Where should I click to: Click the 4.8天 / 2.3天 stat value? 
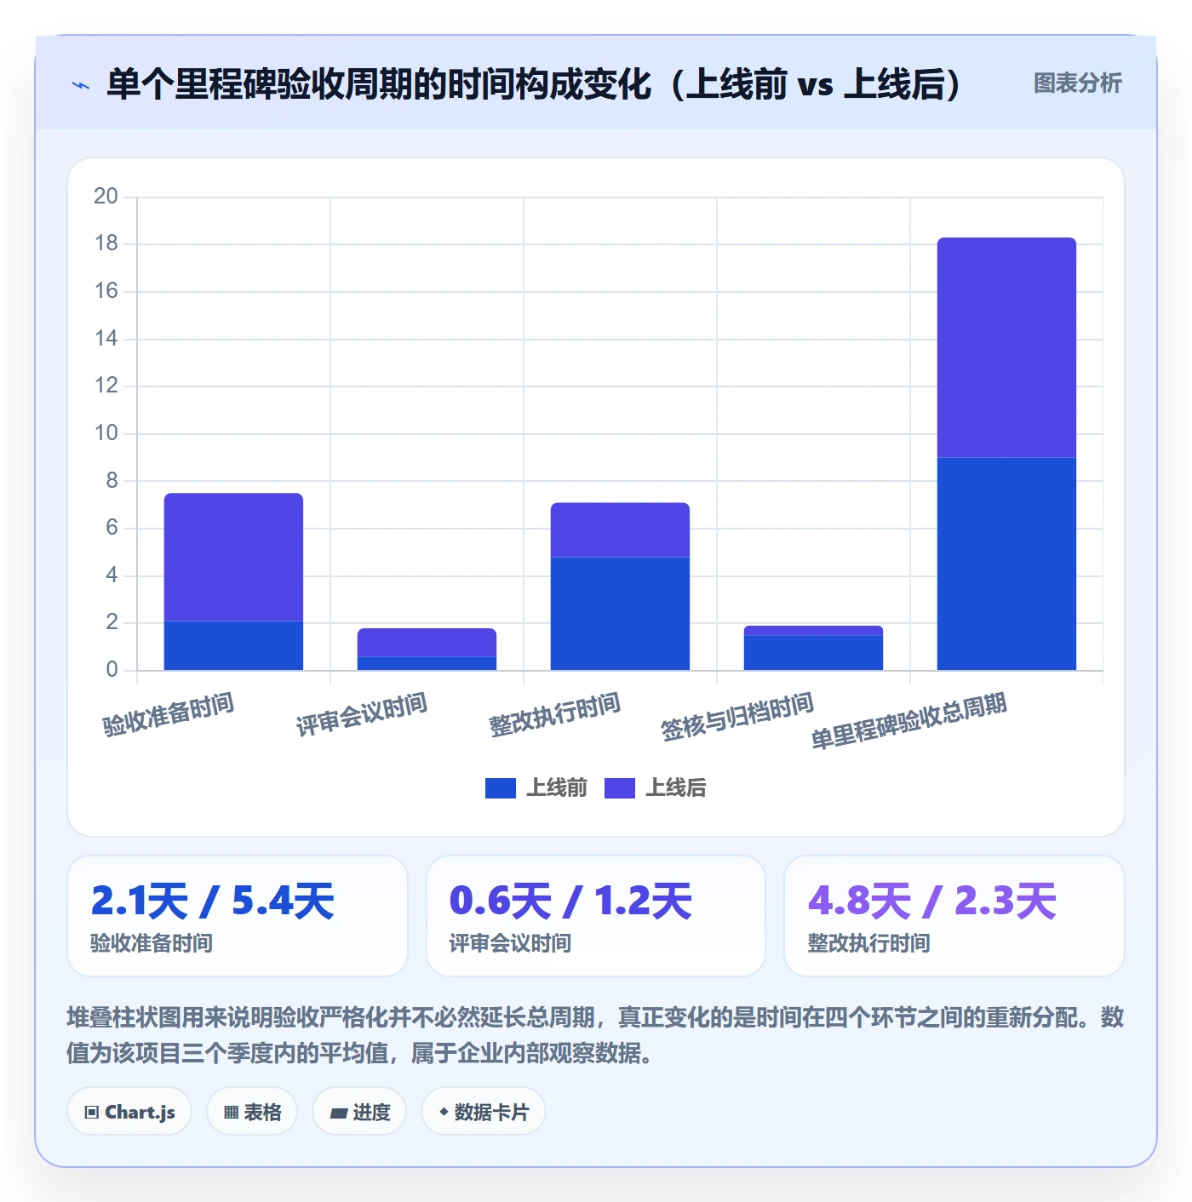932,901
